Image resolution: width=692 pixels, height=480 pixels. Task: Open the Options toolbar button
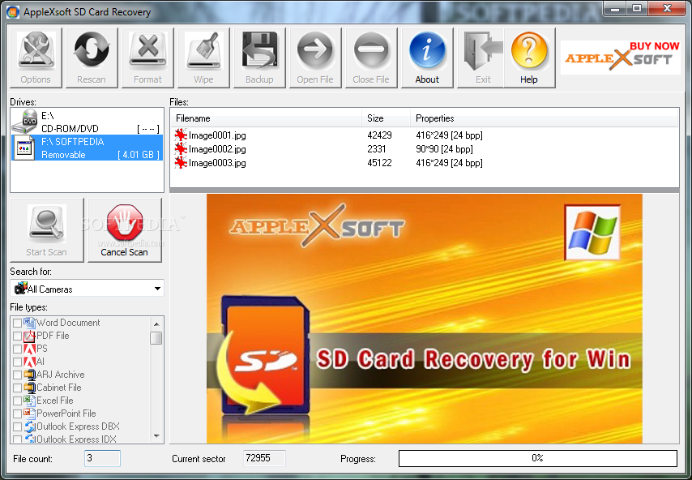[x=36, y=58]
